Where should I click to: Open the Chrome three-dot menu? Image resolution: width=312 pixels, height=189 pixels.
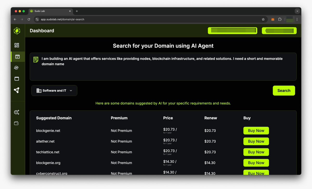pos(297,19)
